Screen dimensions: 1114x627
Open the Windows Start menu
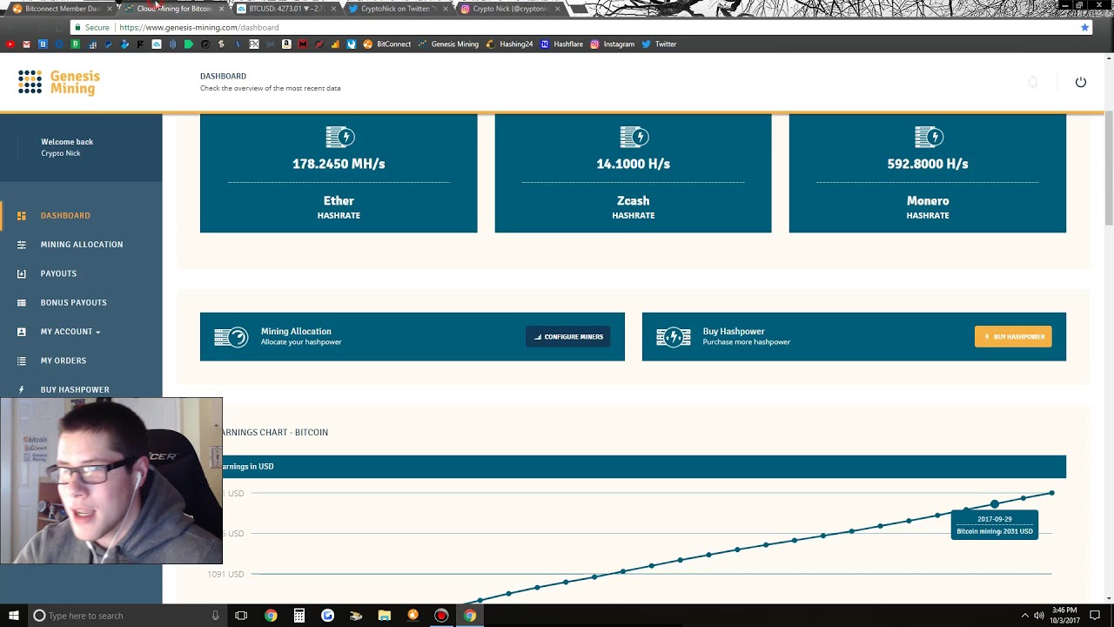[x=13, y=616]
